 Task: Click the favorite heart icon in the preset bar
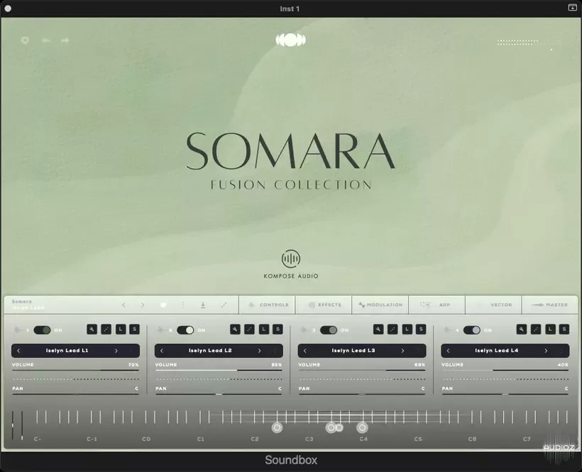[x=163, y=305]
